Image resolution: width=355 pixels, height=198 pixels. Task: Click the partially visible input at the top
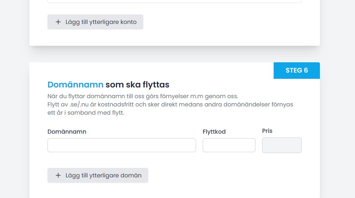[x=174, y=1]
